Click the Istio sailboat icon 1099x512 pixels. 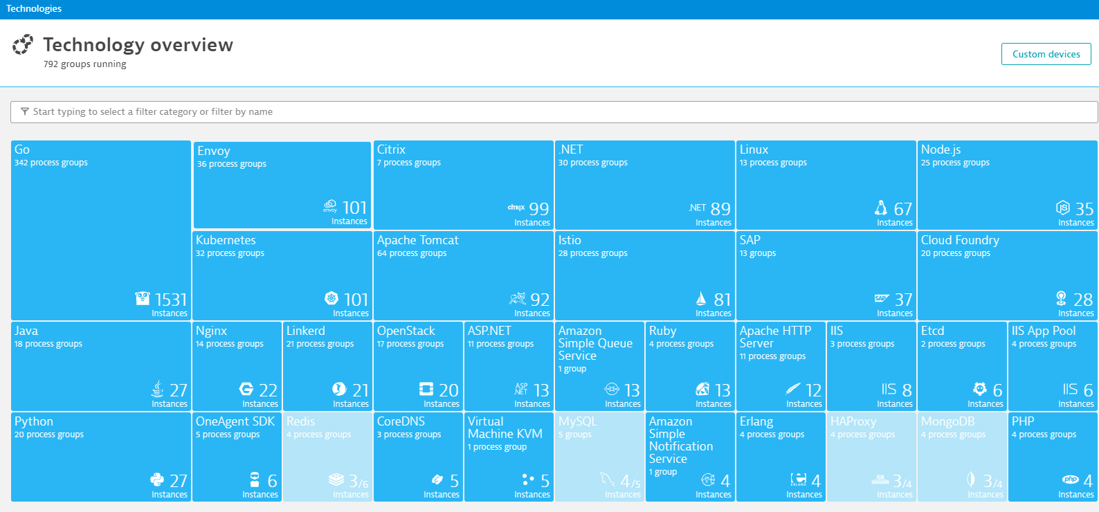pos(701,298)
